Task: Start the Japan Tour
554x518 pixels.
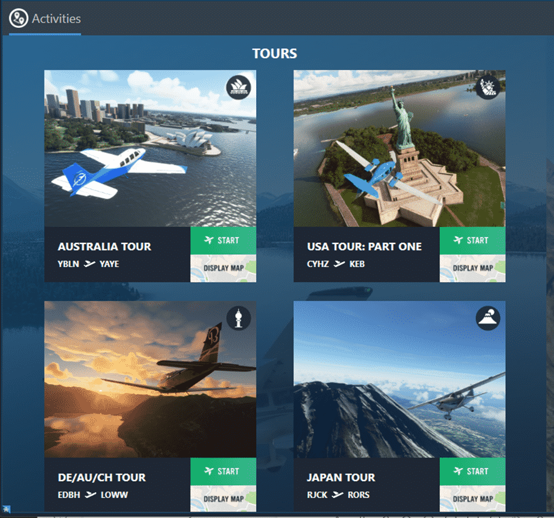Action: point(473,471)
